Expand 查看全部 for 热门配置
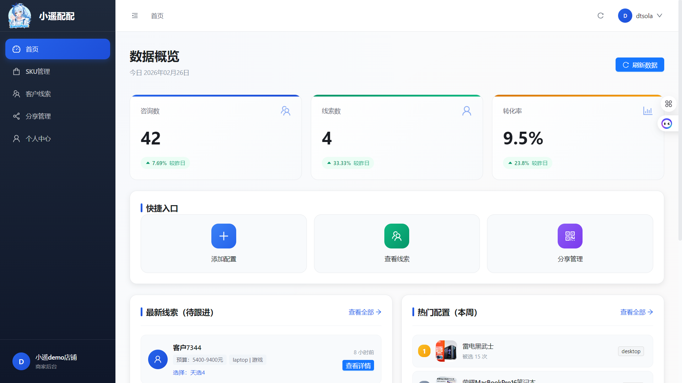682x383 pixels. pyautogui.click(x=636, y=312)
